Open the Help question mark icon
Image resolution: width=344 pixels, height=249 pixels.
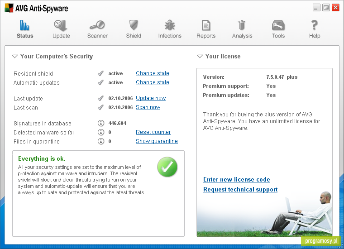pos(315,25)
